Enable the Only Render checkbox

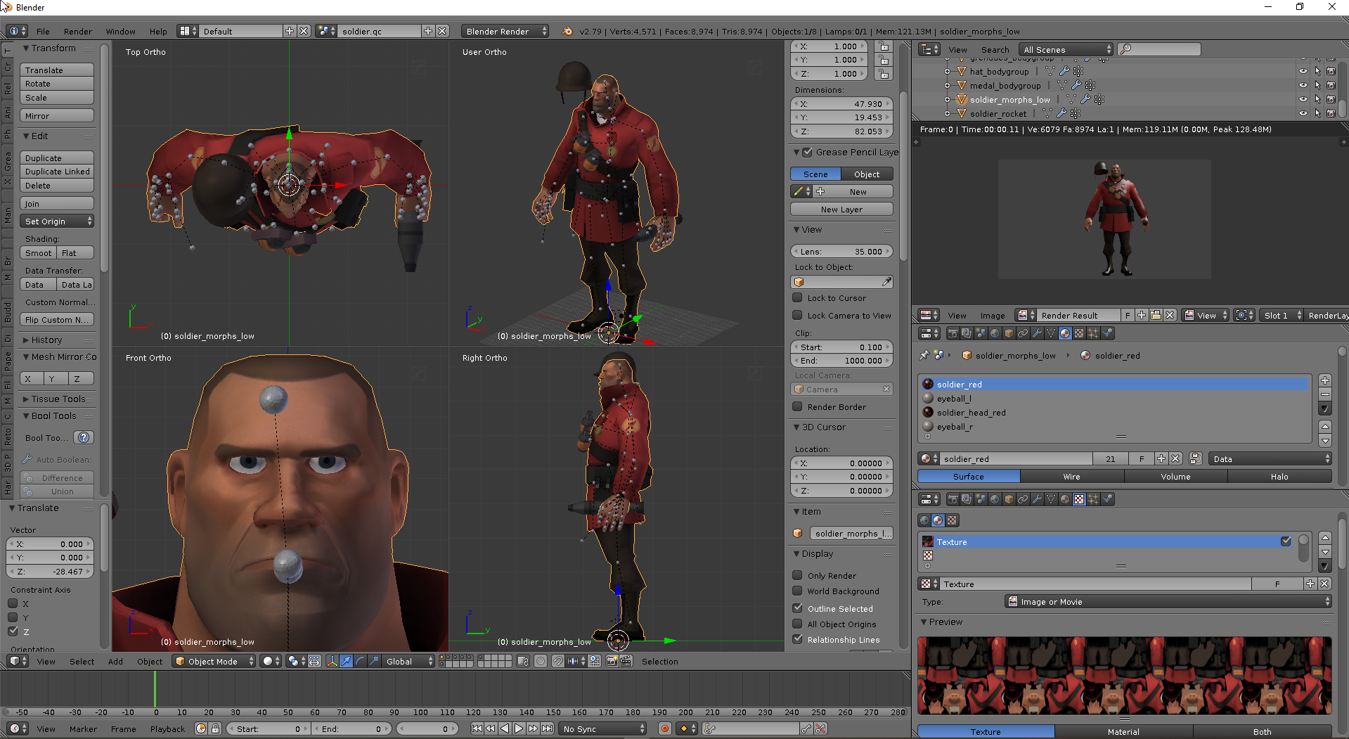(797, 575)
